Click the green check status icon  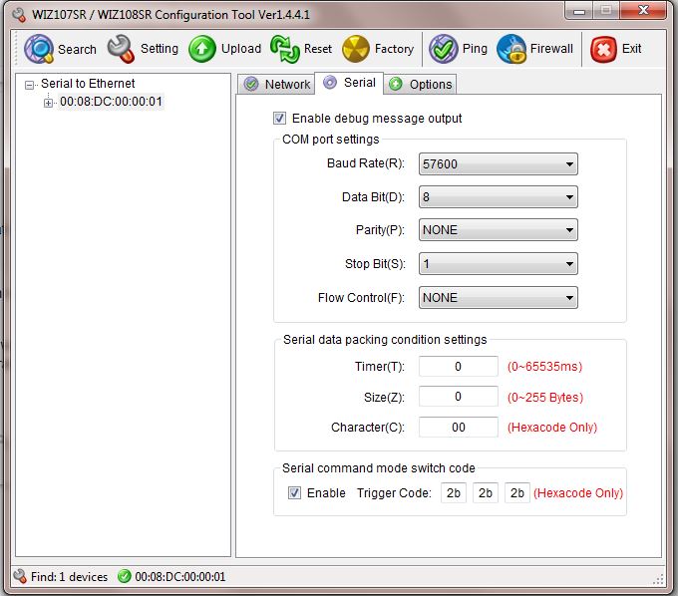124,576
